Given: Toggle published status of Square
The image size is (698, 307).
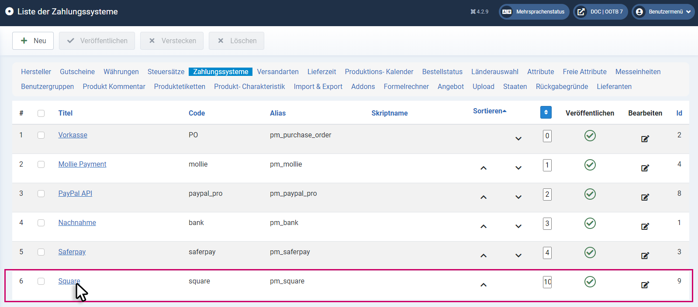Looking at the screenshot, I should click(x=590, y=282).
